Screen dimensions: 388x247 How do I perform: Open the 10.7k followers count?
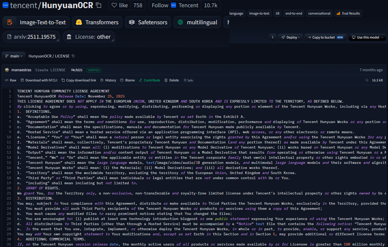pos(210,5)
